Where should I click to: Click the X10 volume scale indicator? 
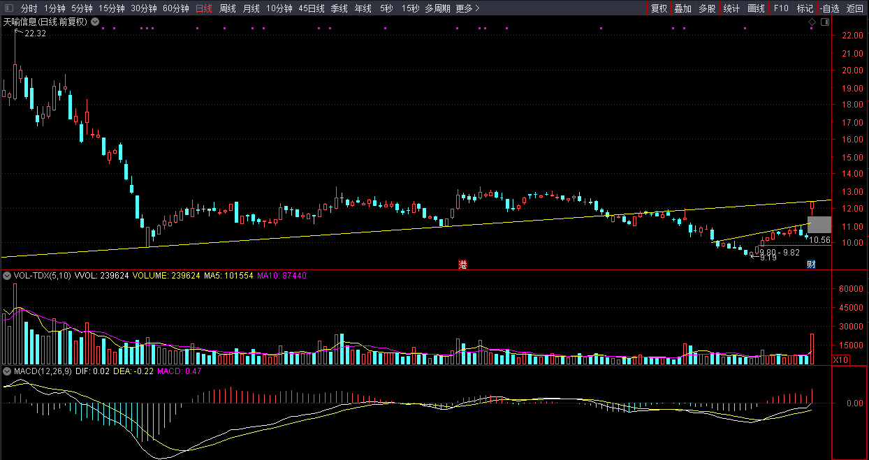pos(840,359)
